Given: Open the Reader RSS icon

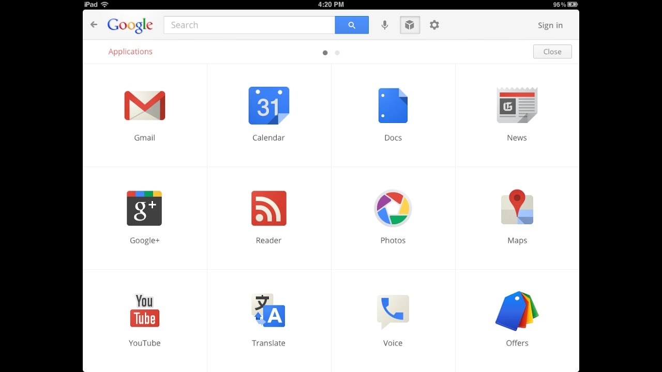Looking at the screenshot, I should point(269,208).
